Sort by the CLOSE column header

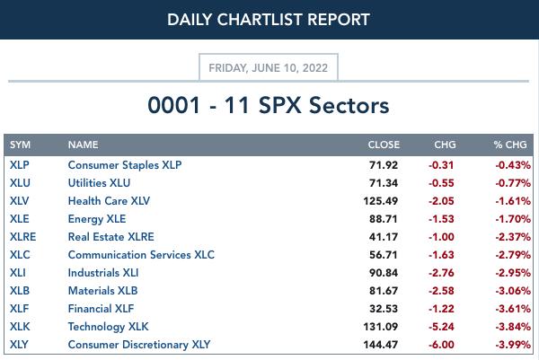(384, 145)
